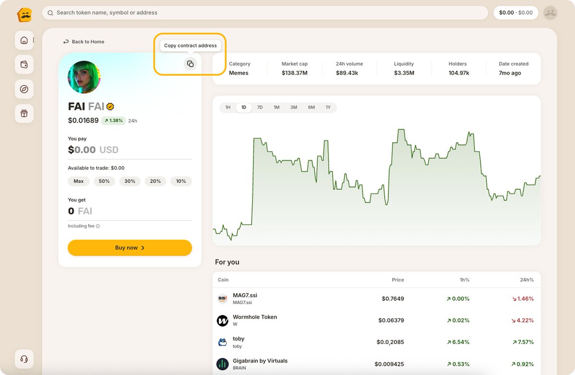575x375 pixels.
Task: Click the FAI verified badge icon
Action: coord(110,107)
